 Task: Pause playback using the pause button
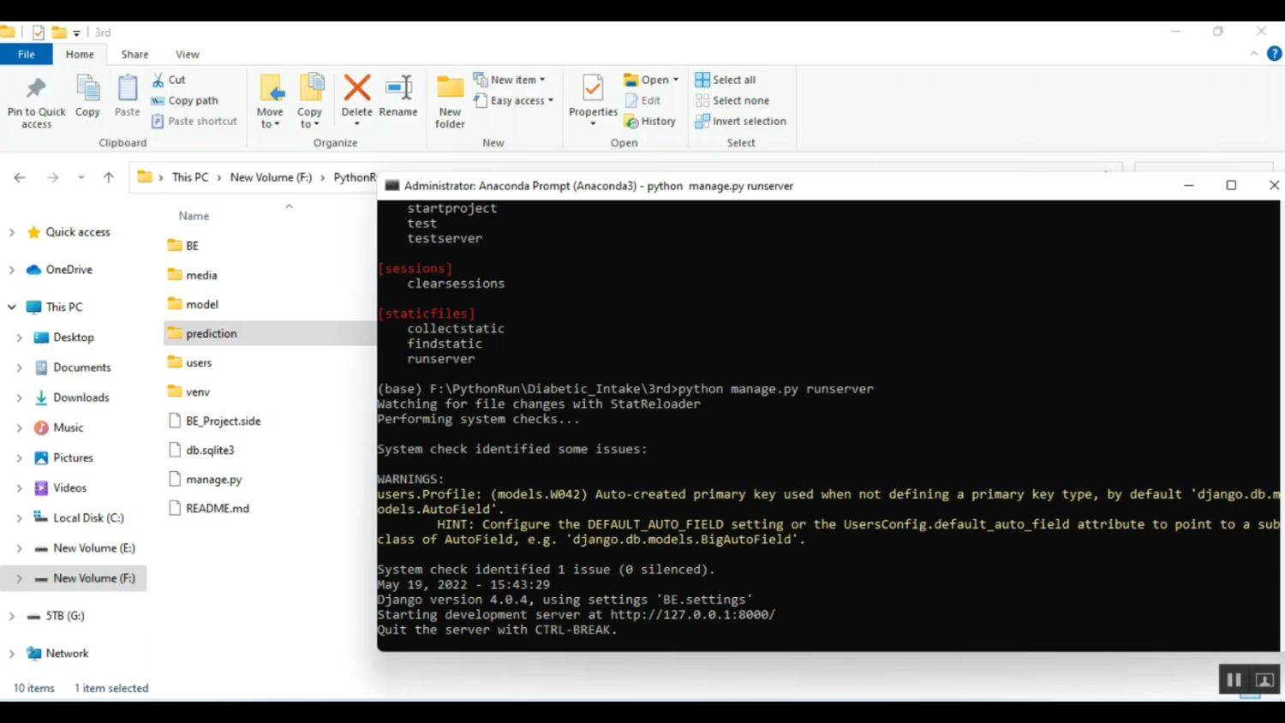(x=1234, y=680)
